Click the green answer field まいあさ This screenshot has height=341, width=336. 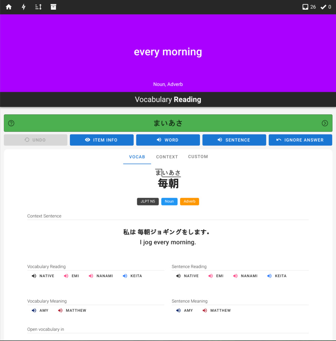click(168, 123)
